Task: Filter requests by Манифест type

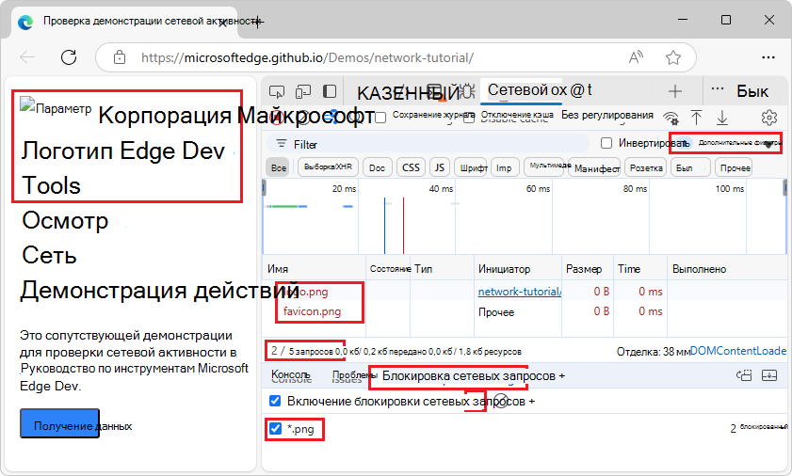Action: 596,168
